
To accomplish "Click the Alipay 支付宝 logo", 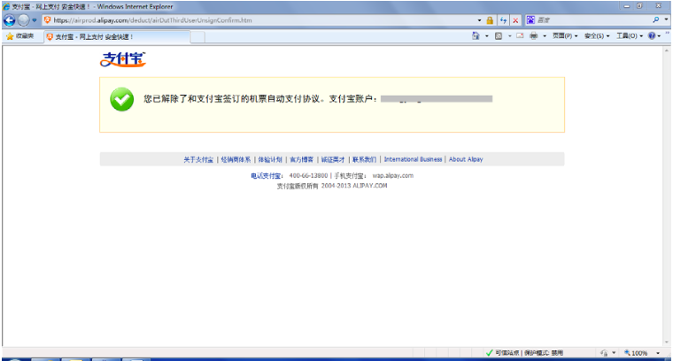I will coord(123,59).
